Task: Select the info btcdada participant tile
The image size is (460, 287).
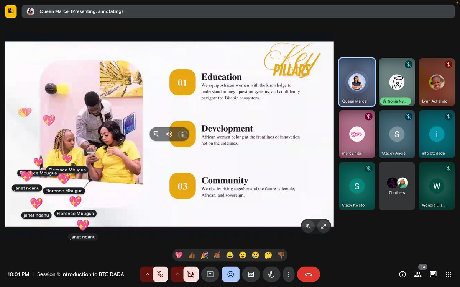Action: tap(437, 134)
